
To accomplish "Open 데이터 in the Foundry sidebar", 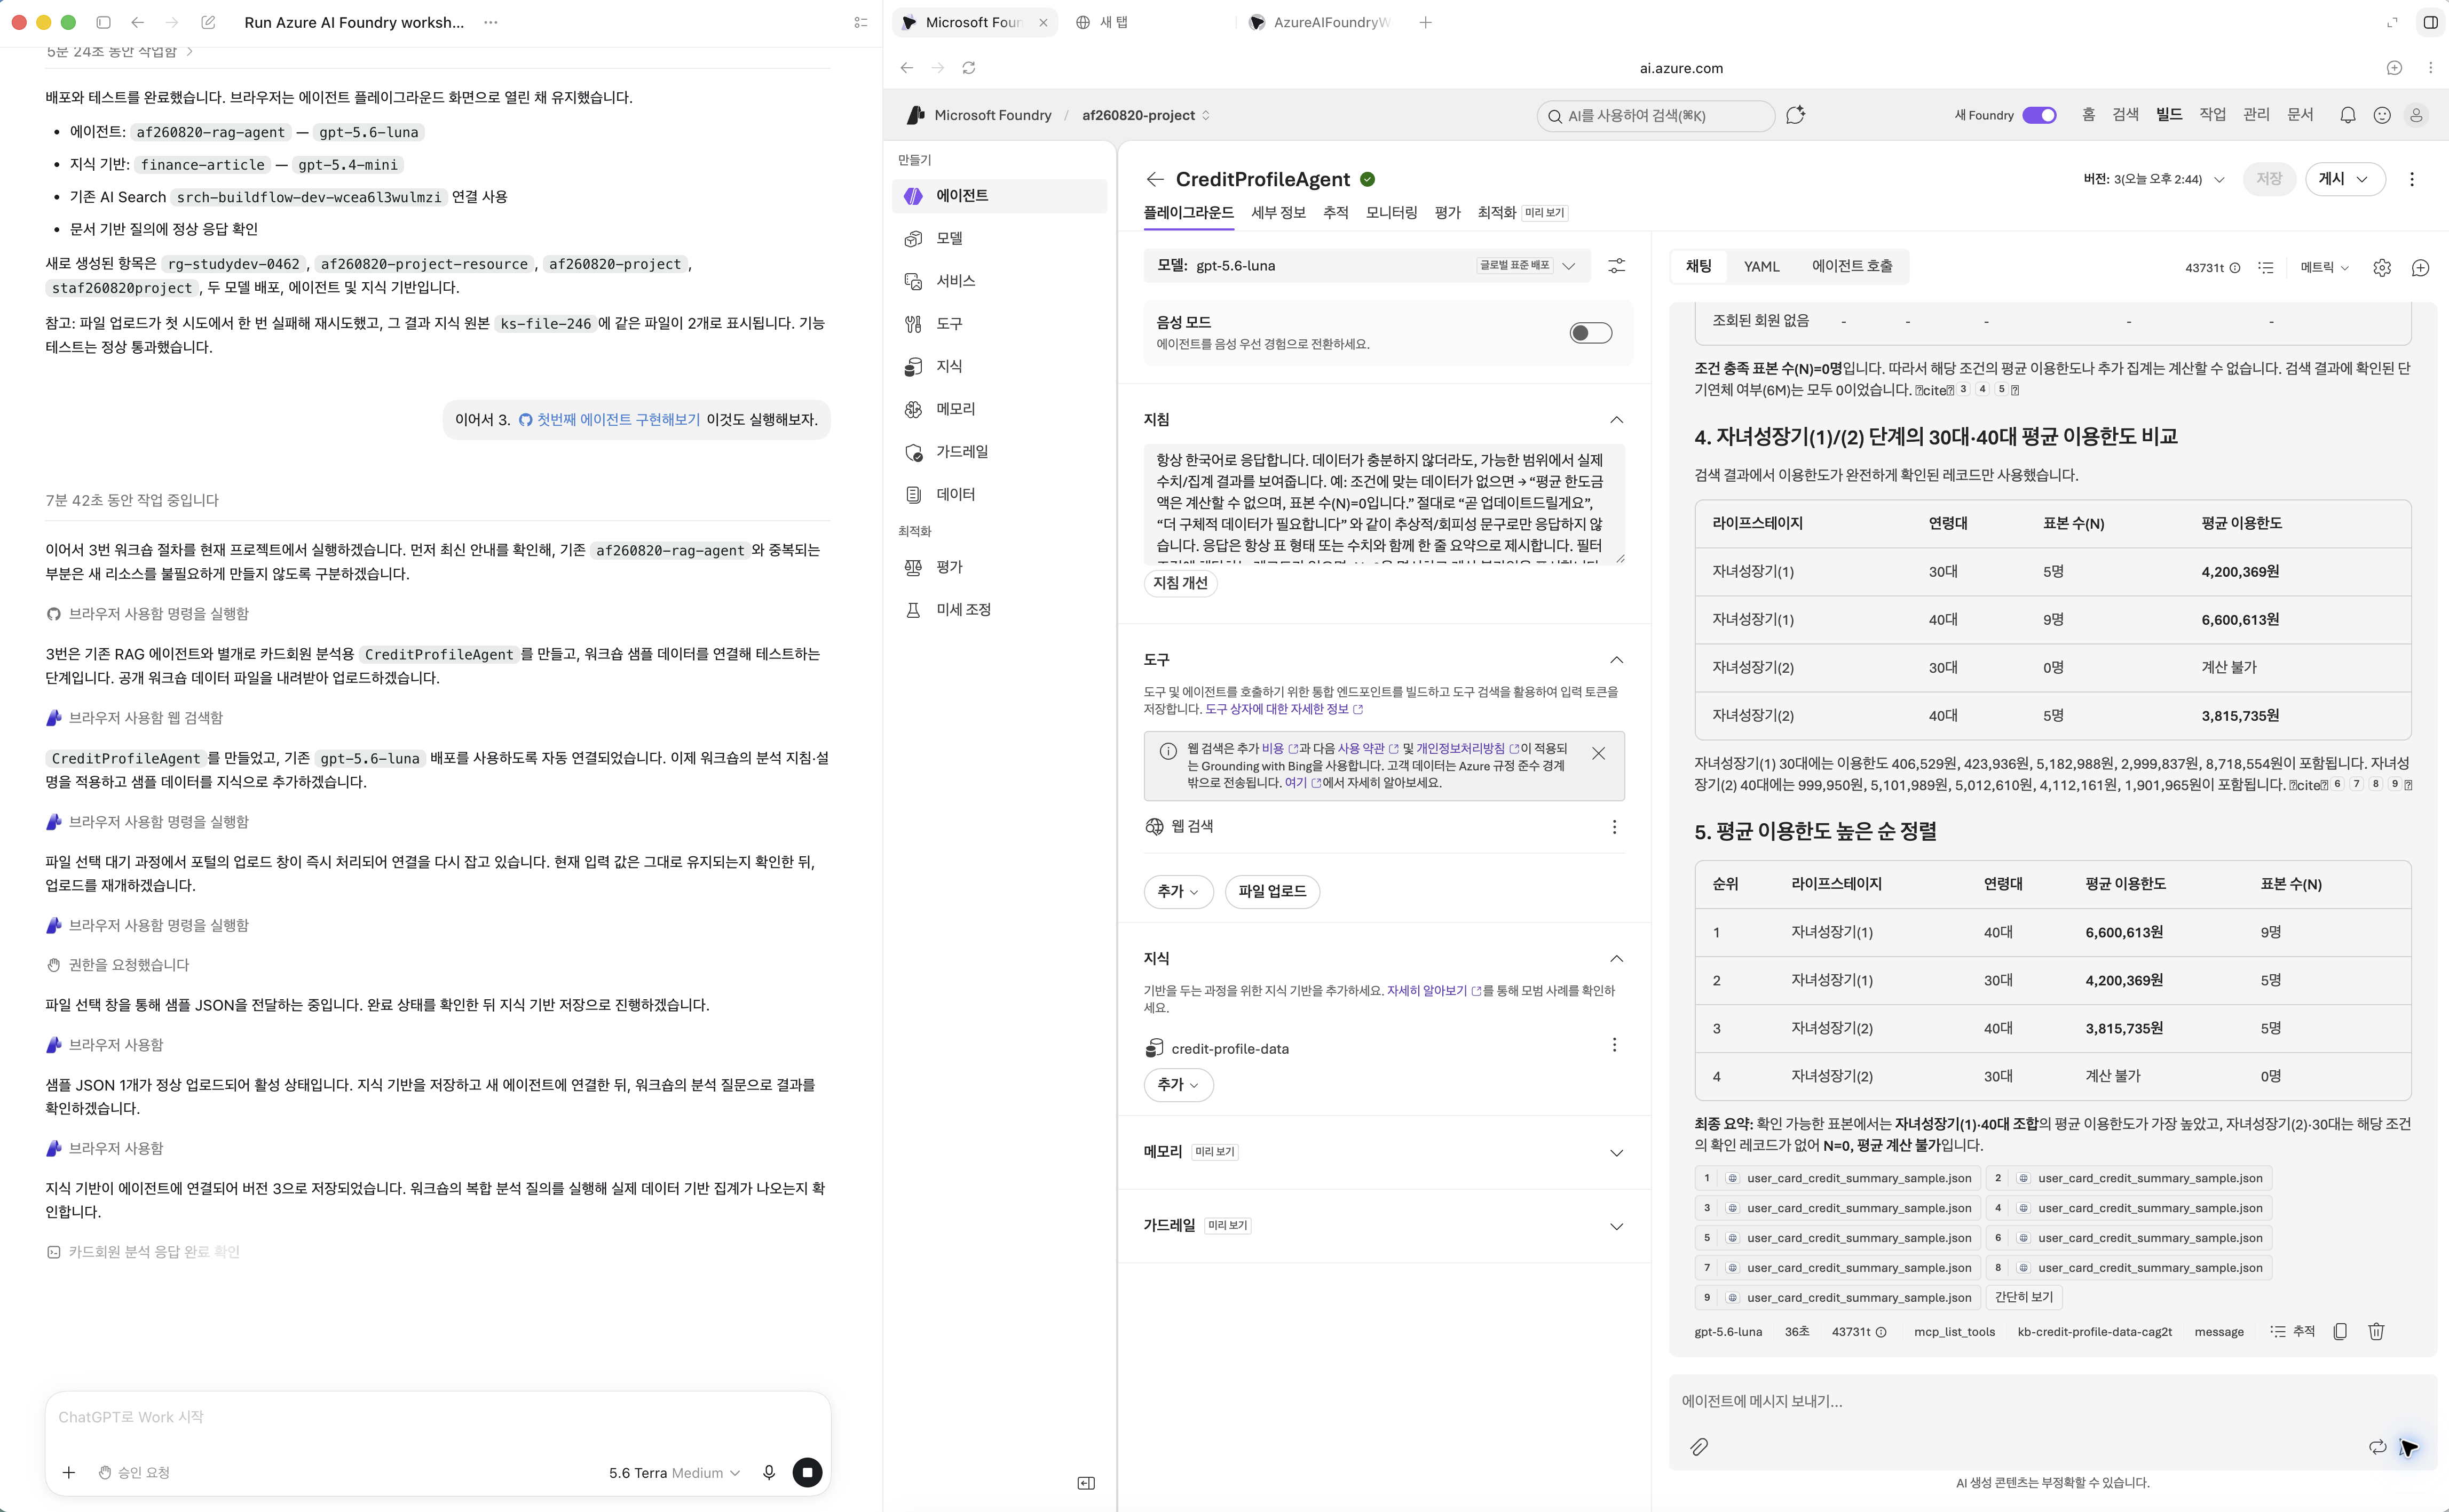I will (x=998, y=494).
